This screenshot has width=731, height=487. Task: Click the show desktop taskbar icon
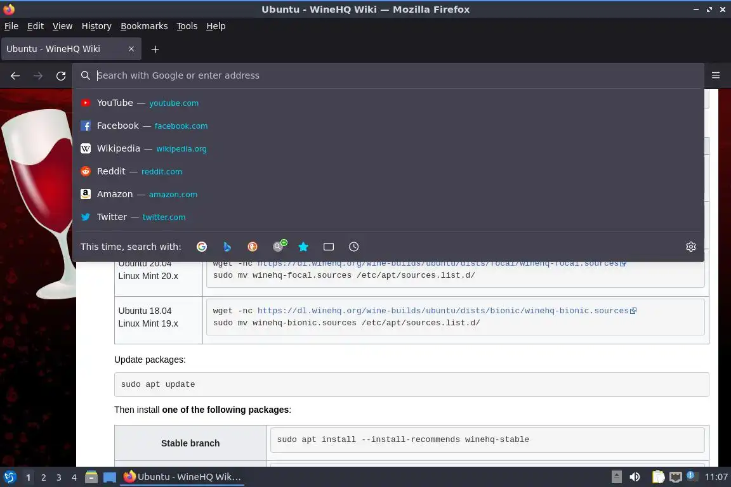(x=110, y=477)
